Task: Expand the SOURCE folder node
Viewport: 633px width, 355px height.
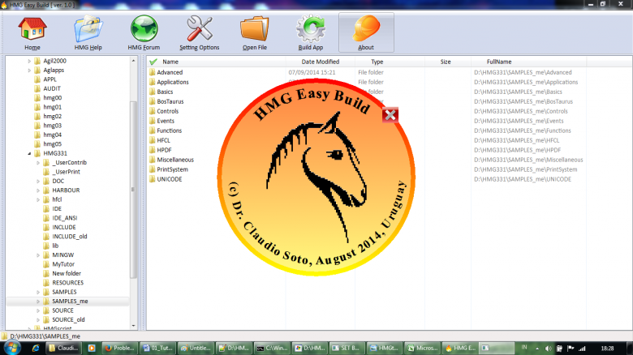Action: click(38, 310)
